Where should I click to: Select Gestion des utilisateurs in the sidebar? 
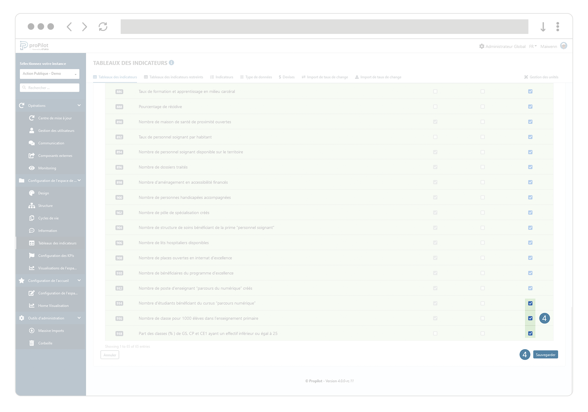[56, 130]
